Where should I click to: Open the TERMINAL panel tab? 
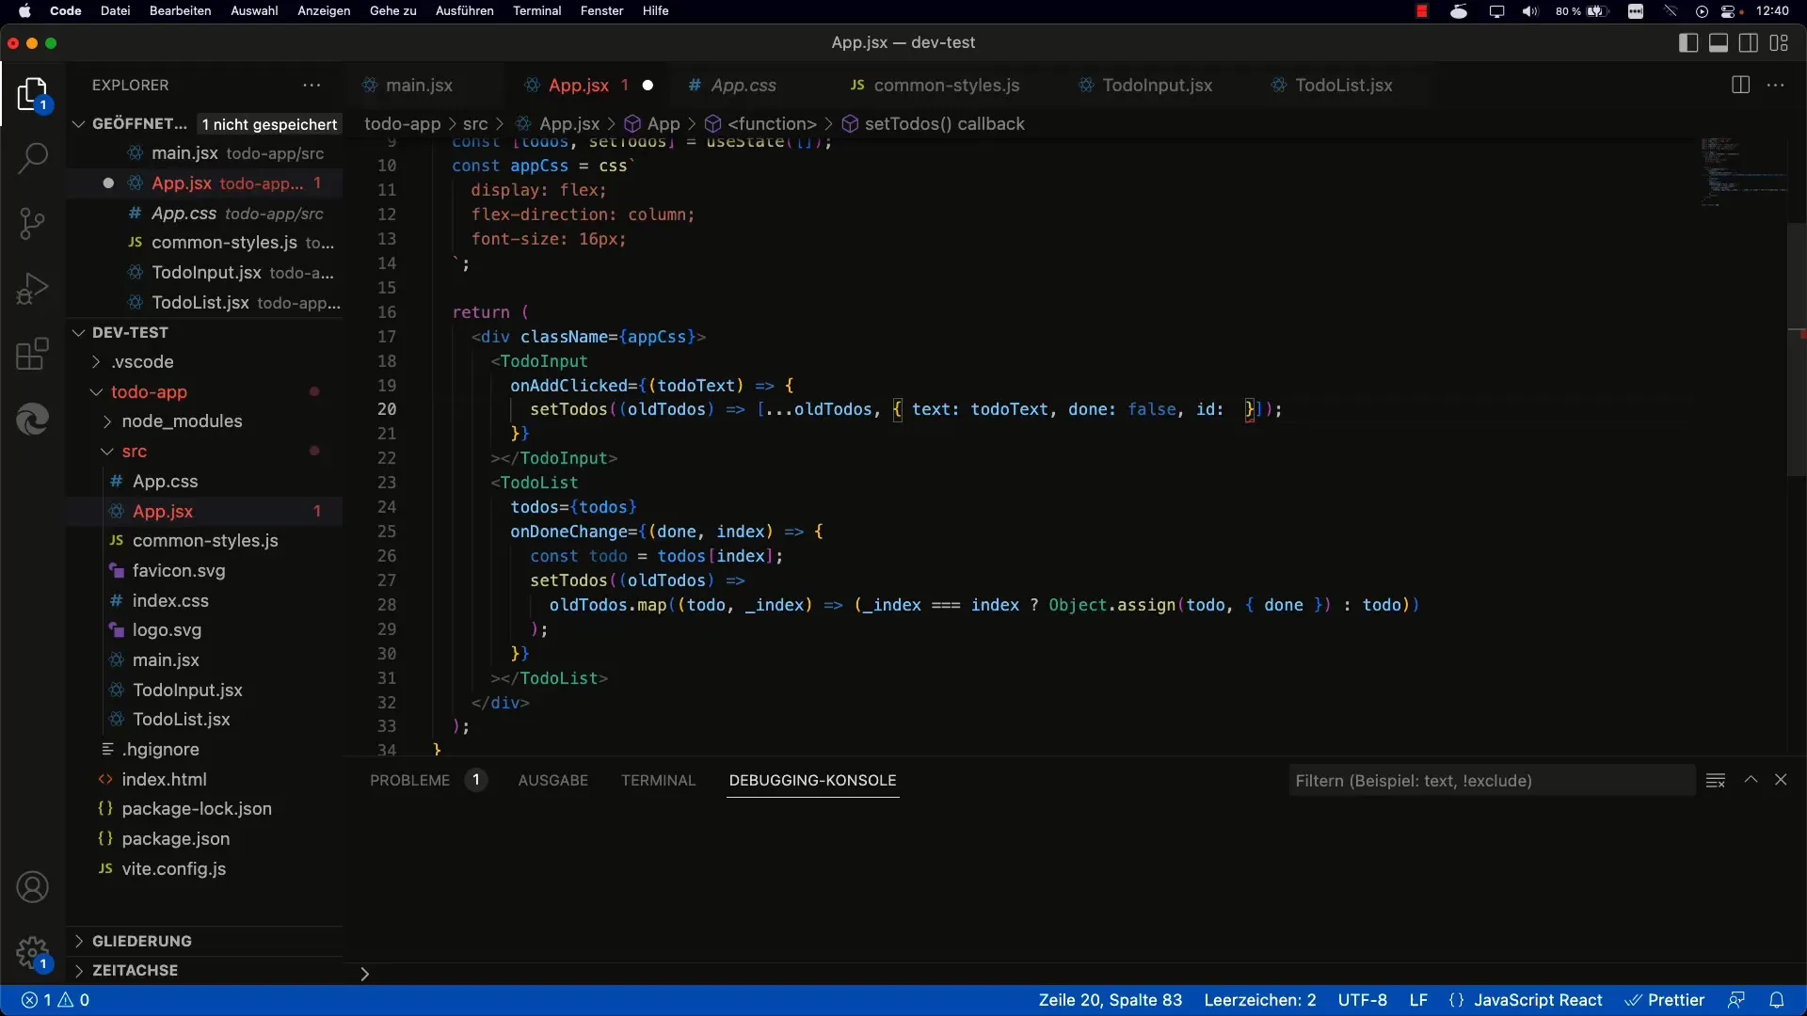click(x=658, y=780)
